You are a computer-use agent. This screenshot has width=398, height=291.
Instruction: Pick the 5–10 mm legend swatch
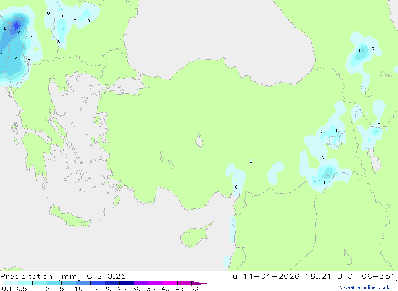click(x=69, y=283)
